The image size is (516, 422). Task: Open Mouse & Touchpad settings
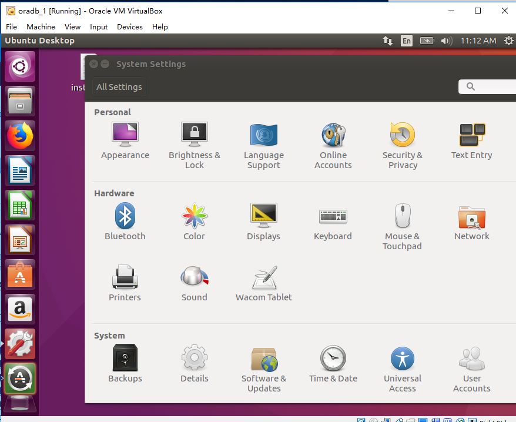click(x=403, y=226)
